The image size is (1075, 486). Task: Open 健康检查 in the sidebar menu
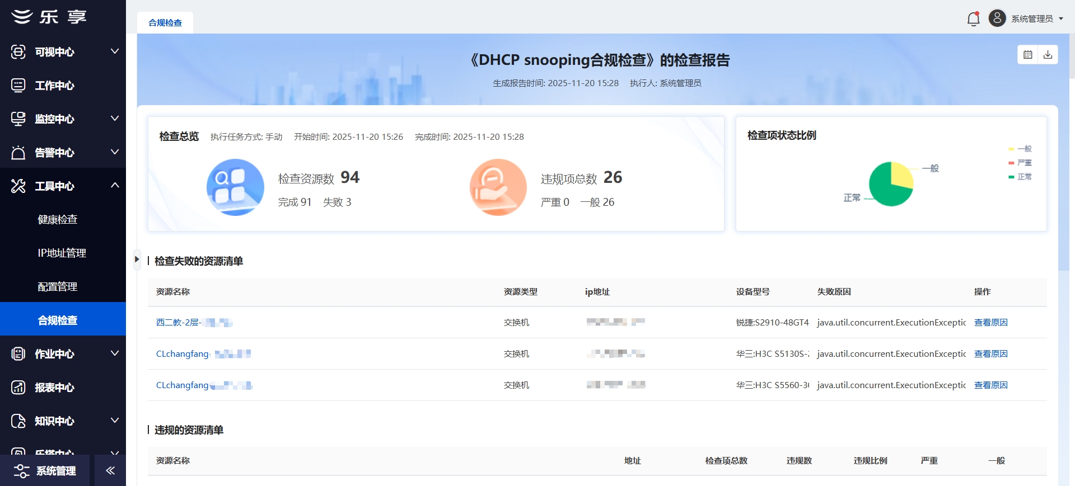(x=58, y=219)
